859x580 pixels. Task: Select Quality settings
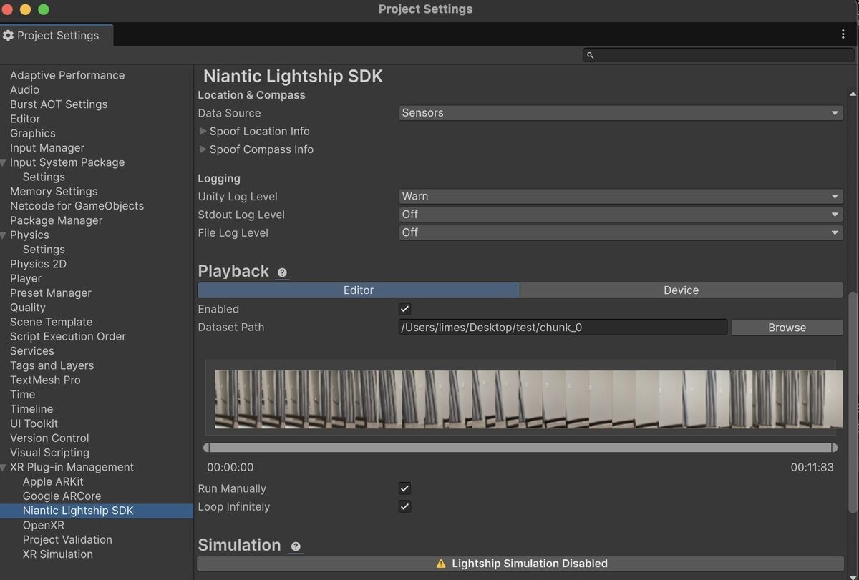28,308
